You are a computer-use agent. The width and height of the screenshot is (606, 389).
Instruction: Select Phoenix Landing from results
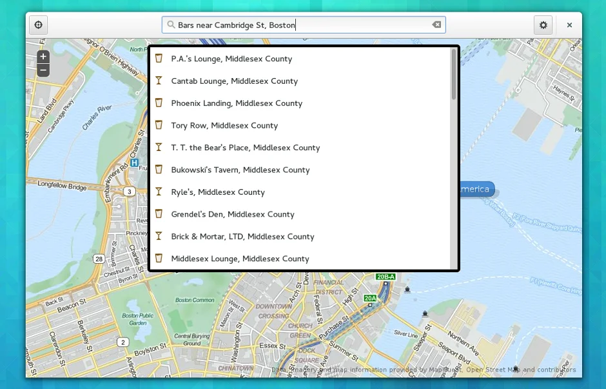click(237, 103)
